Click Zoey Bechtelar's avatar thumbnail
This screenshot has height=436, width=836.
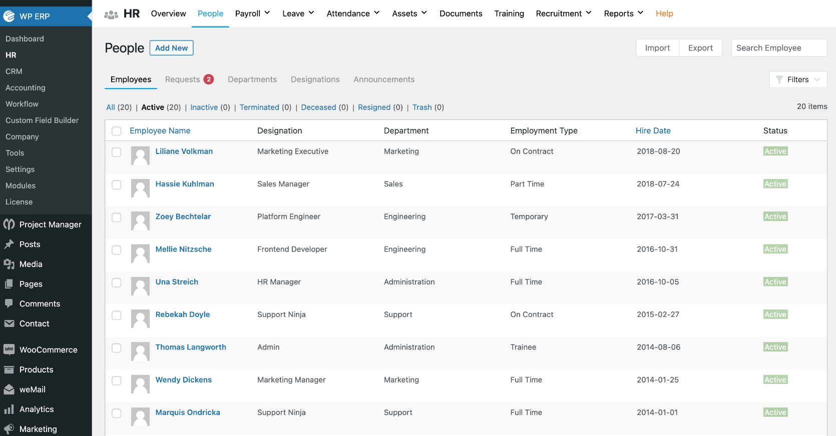click(x=140, y=220)
